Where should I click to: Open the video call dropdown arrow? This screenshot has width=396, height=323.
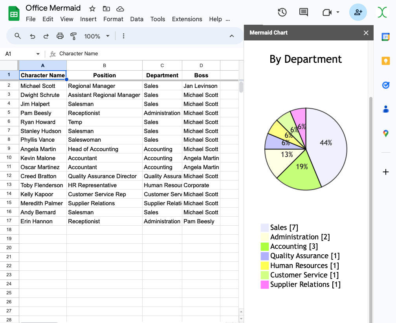tap(338, 13)
